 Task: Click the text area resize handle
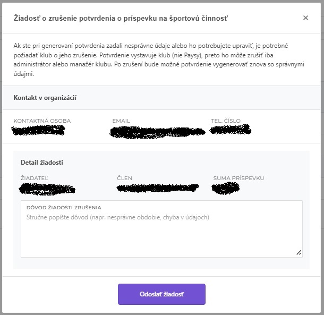[x=299, y=253]
